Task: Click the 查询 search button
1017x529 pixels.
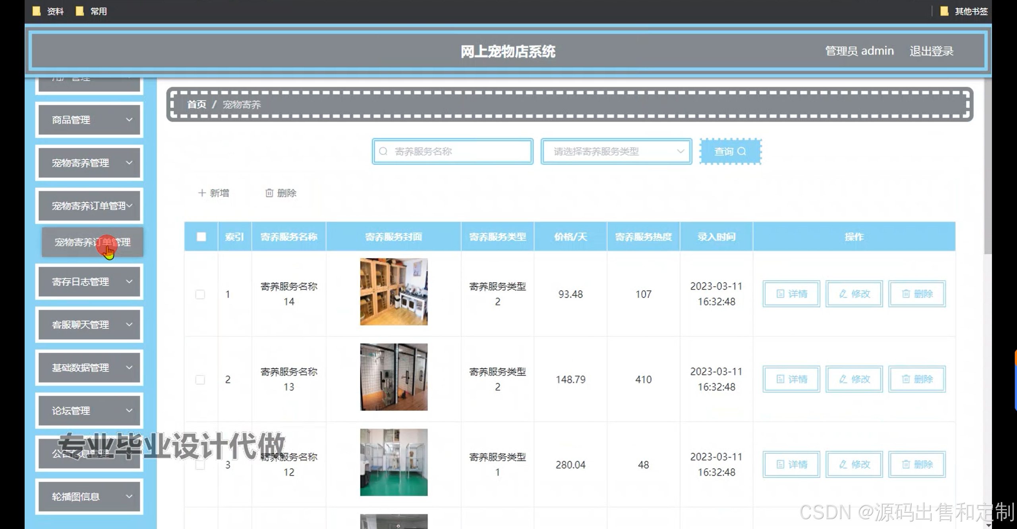Action: pos(730,151)
